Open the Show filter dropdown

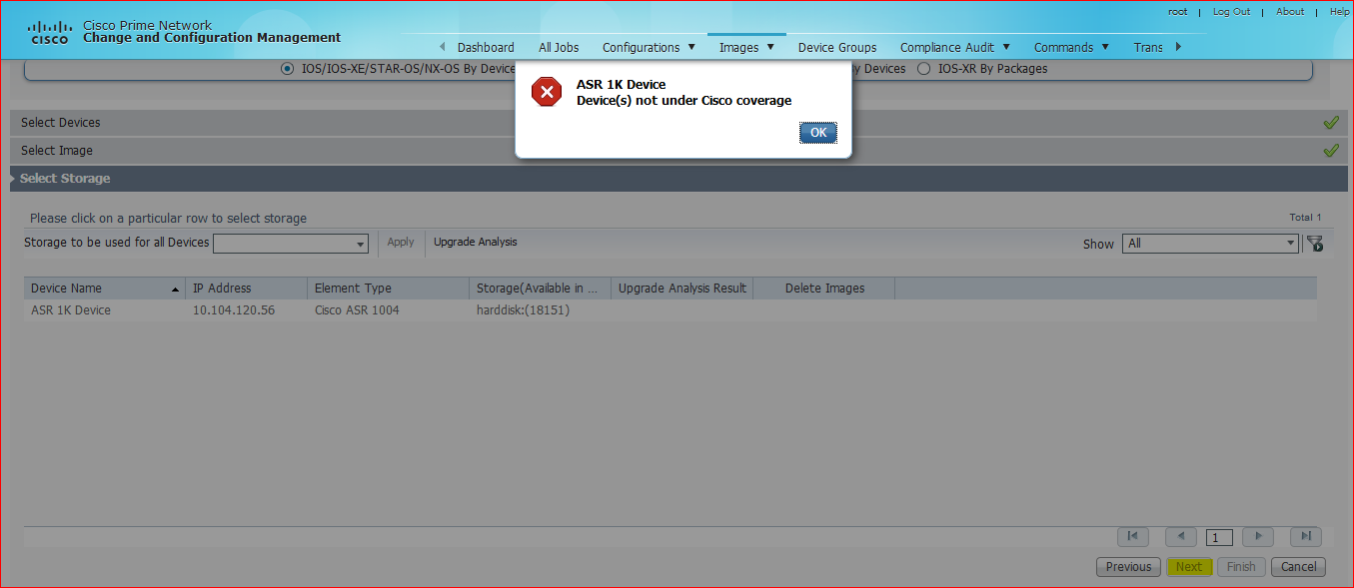[x=1210, y=244]
